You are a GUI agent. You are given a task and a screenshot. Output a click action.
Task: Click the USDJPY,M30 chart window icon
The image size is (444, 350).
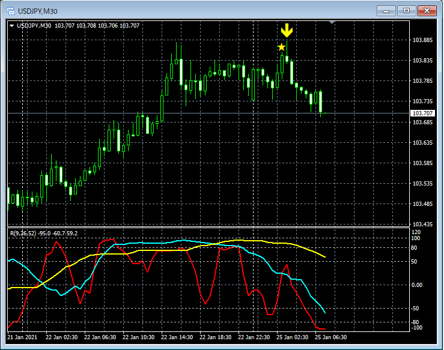click(x=11, y=11)
